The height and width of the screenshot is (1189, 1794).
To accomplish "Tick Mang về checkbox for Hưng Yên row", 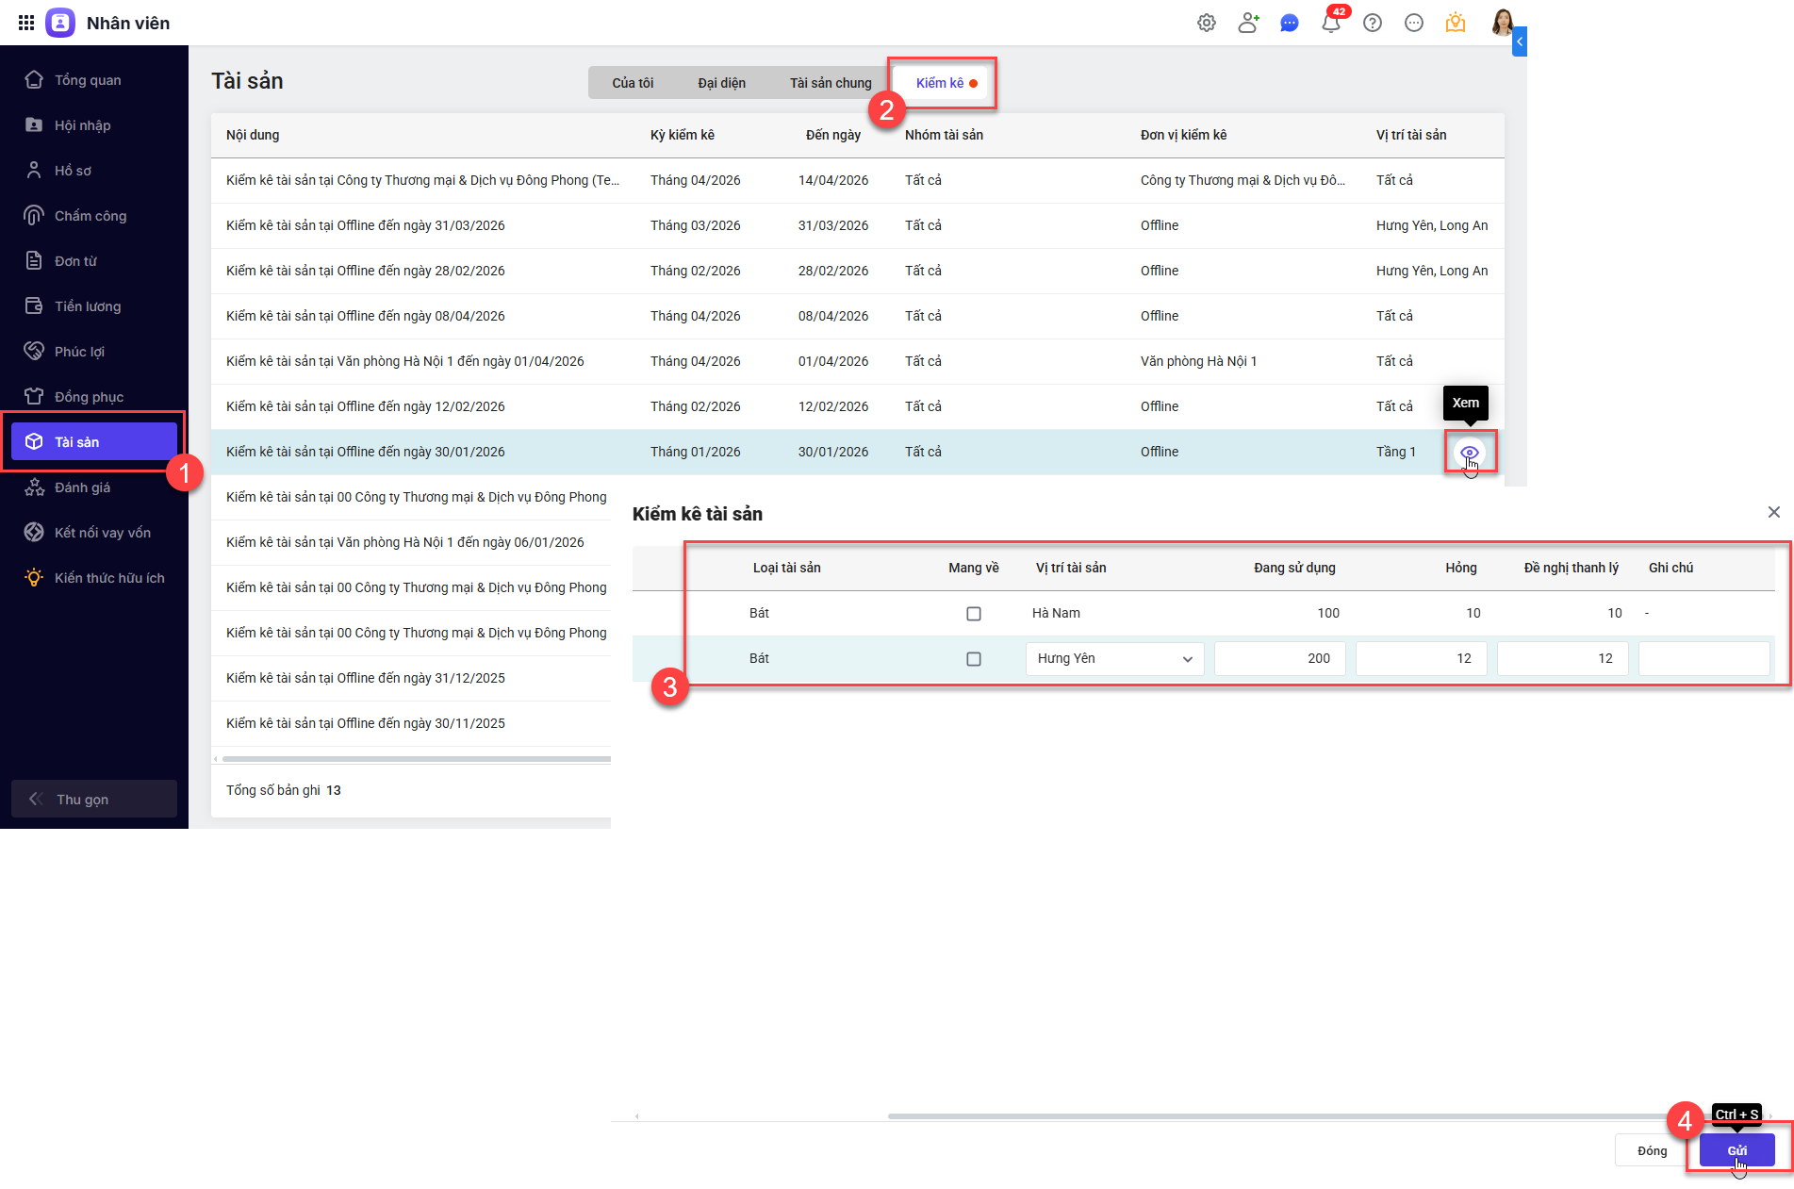I will click(x=974, y=659).
